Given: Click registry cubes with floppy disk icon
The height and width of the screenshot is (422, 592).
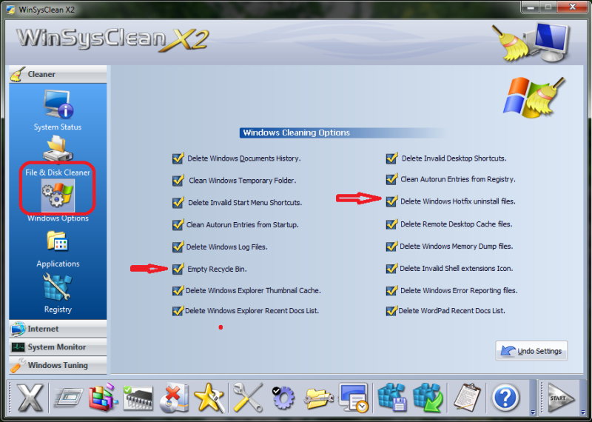Looking at the screenshot, I should coord(392,398).
